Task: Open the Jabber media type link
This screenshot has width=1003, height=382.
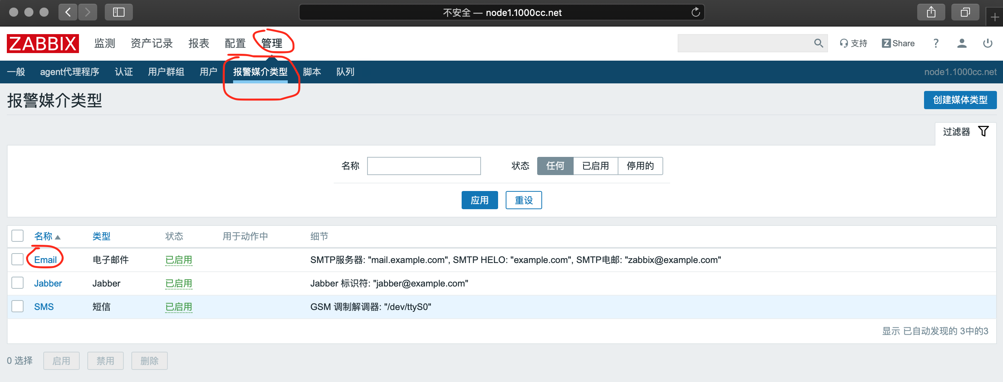Action: tap(48, 283)
